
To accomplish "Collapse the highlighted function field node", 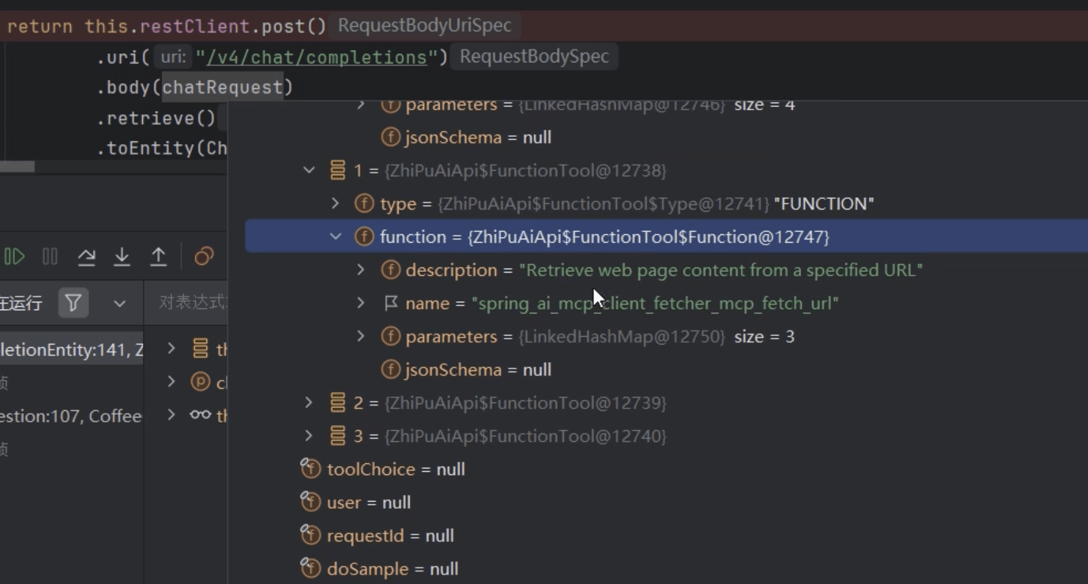I will coord(336,237).
